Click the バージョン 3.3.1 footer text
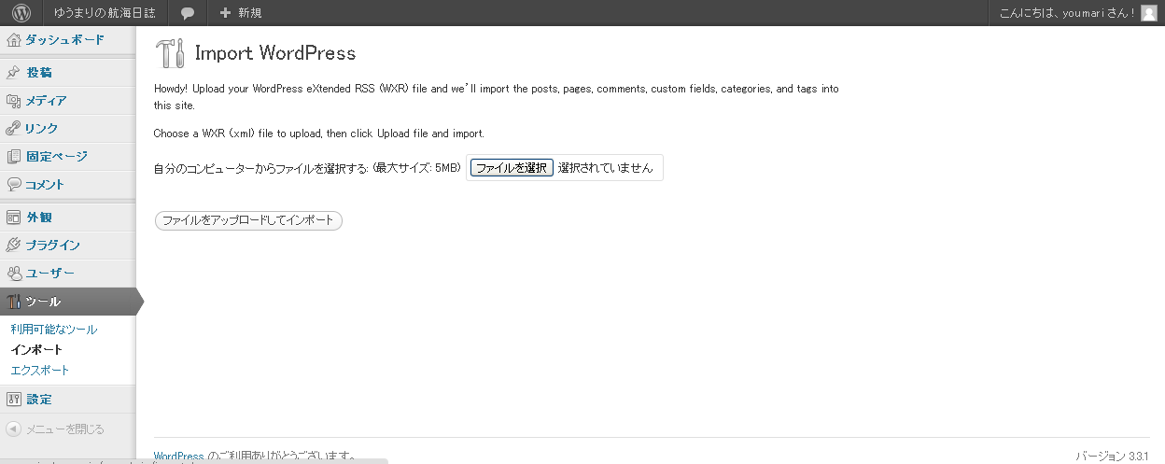 pos(1115,457)
